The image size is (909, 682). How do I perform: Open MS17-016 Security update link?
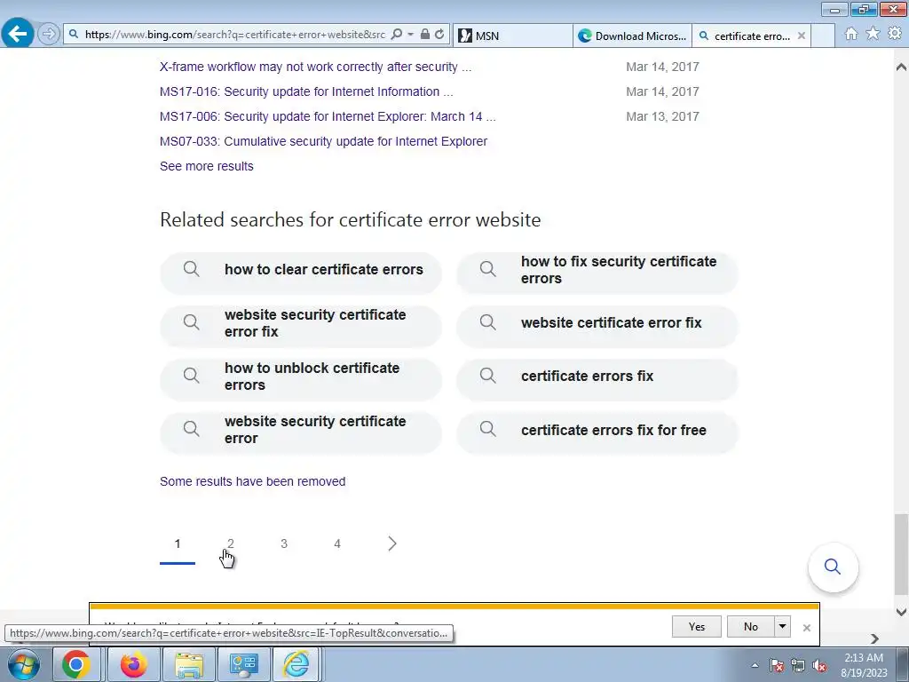point(306,91)
